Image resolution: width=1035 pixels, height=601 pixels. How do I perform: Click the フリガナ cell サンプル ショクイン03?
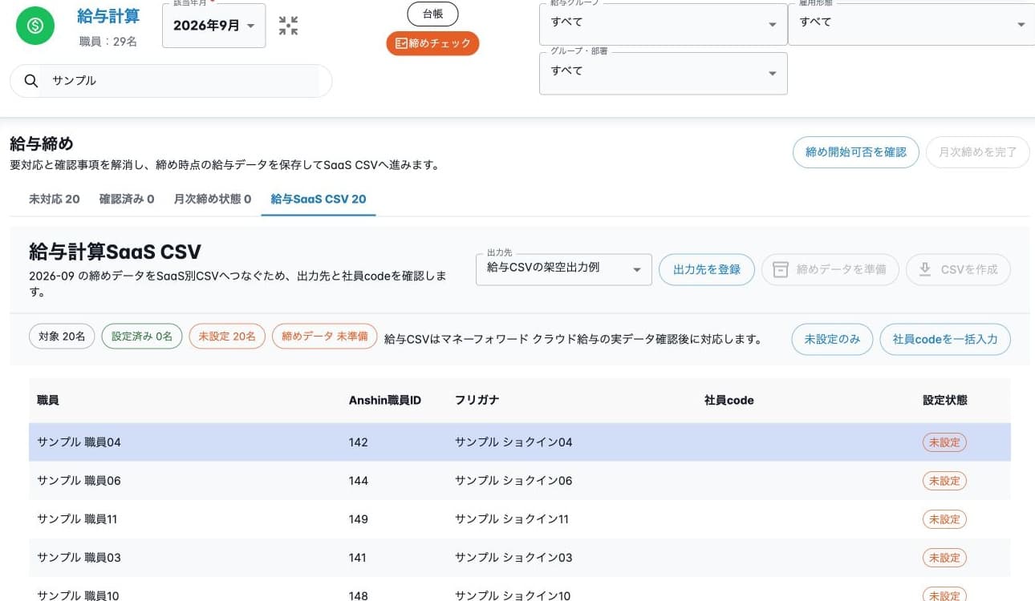point(513,558)
